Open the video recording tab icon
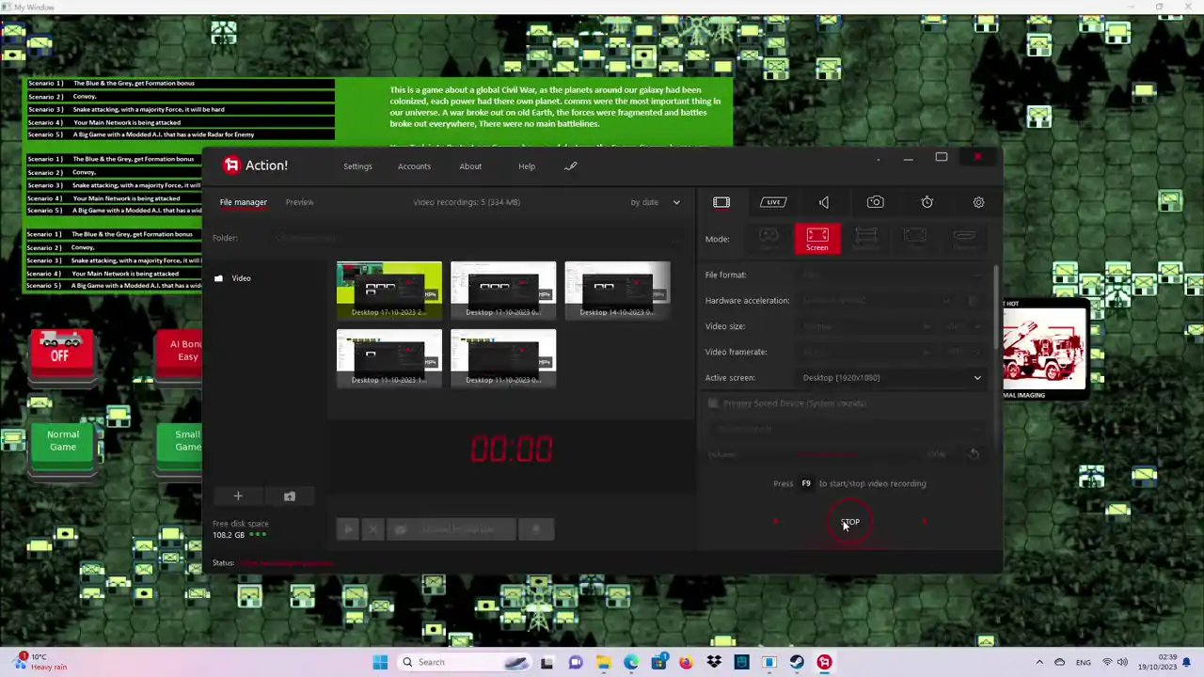The height and width of the screenshot is (677, 1204). click(x=721, y=202)
